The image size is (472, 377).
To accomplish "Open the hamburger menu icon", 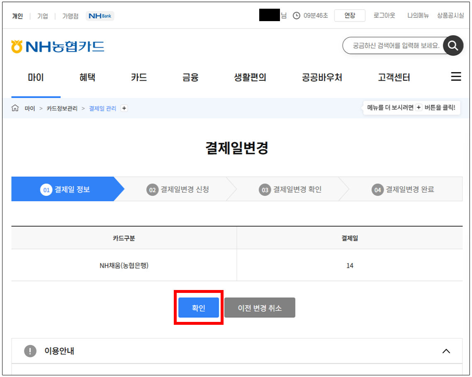I will pos(456,77).
